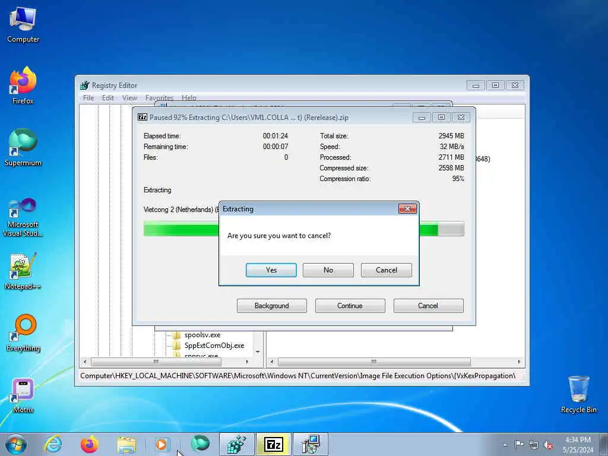The width and height of the screenshot is (608, 456).
Task: Click the SppExtComObj.exe folder icon
Action: click(x=177, y=346)
